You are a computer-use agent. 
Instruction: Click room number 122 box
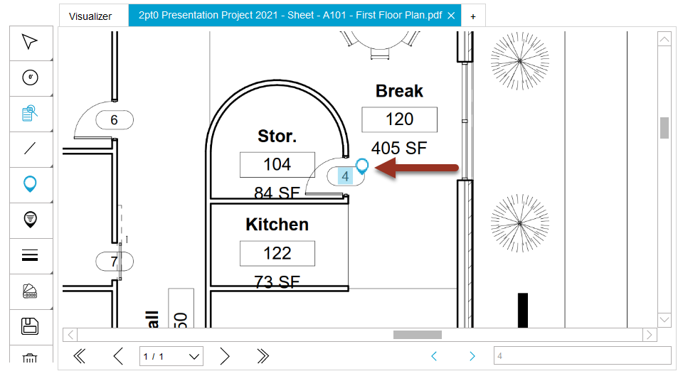(x=277, y=254)
